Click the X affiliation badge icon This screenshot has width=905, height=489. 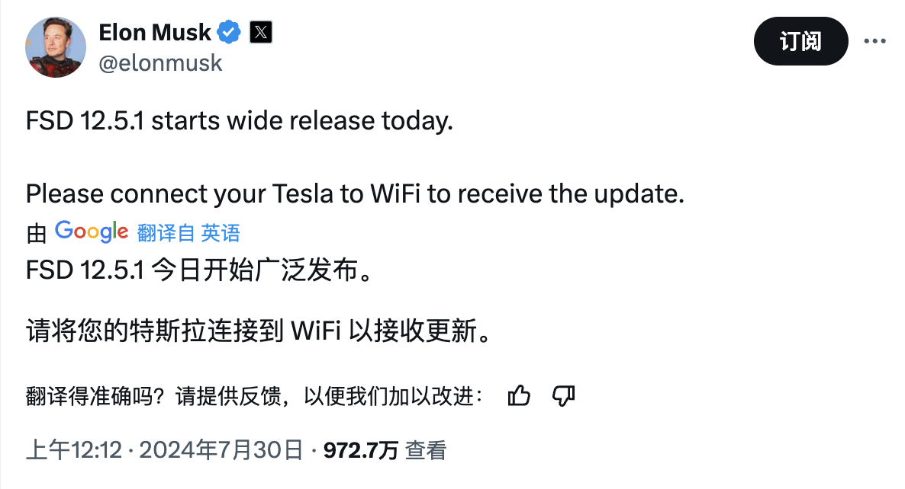[x=261, y=32]
